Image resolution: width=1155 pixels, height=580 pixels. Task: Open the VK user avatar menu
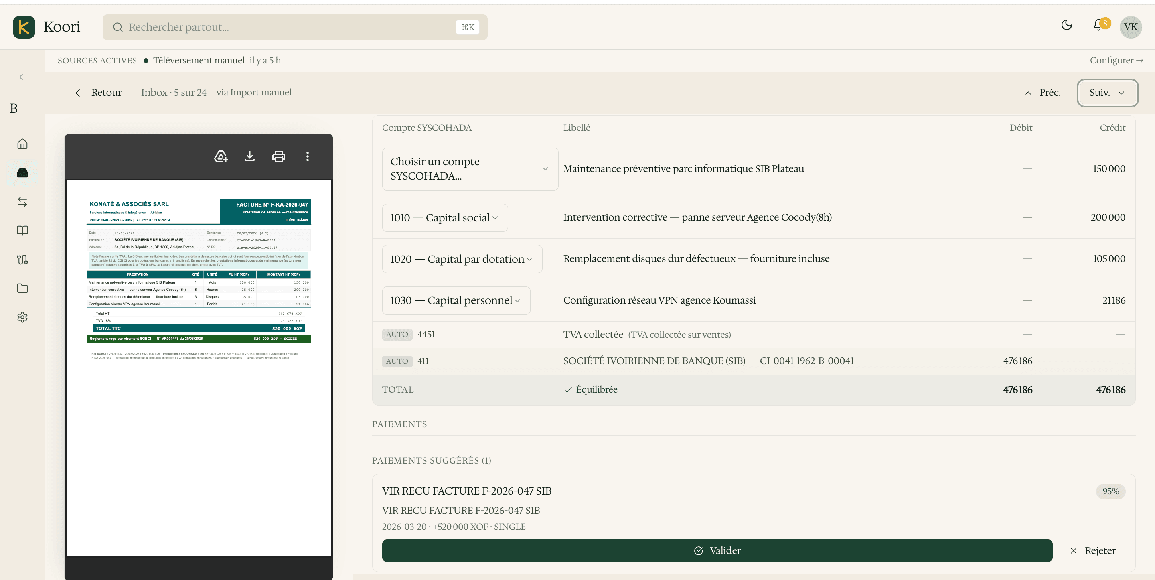coord(1131,27)
